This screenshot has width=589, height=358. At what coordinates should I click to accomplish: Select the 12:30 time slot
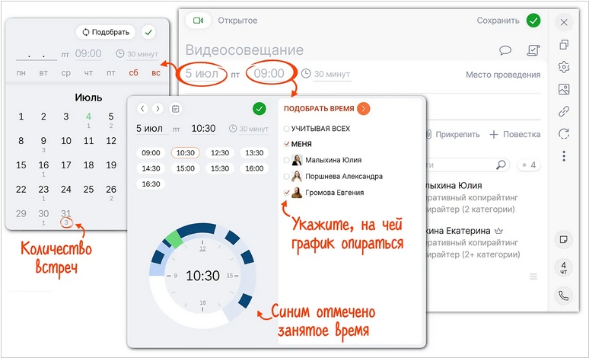click(x=220, y=152)
